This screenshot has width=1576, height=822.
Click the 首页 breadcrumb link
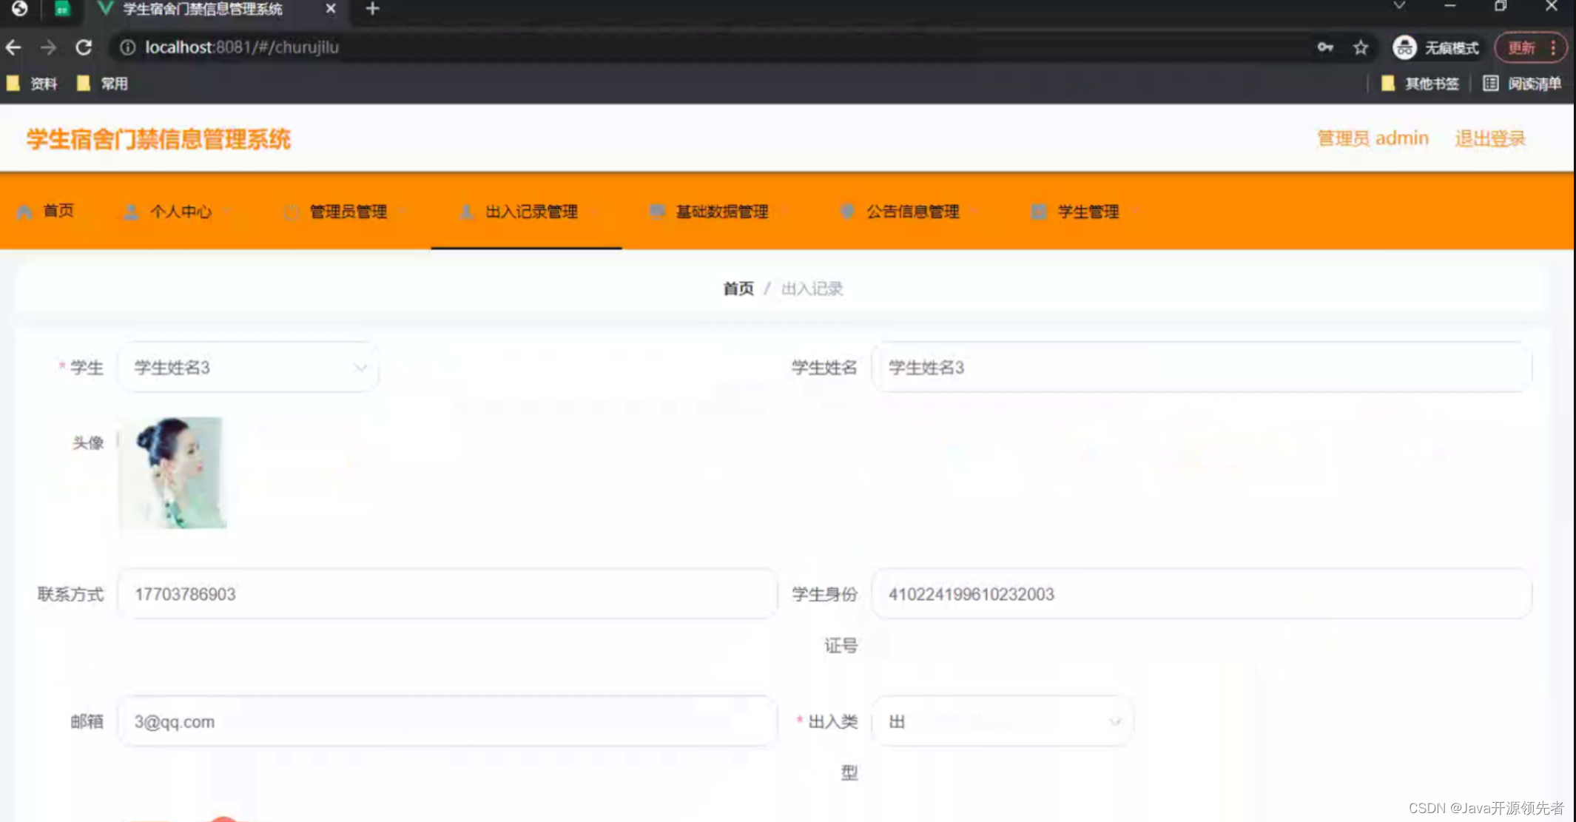(x=738, y=289)
